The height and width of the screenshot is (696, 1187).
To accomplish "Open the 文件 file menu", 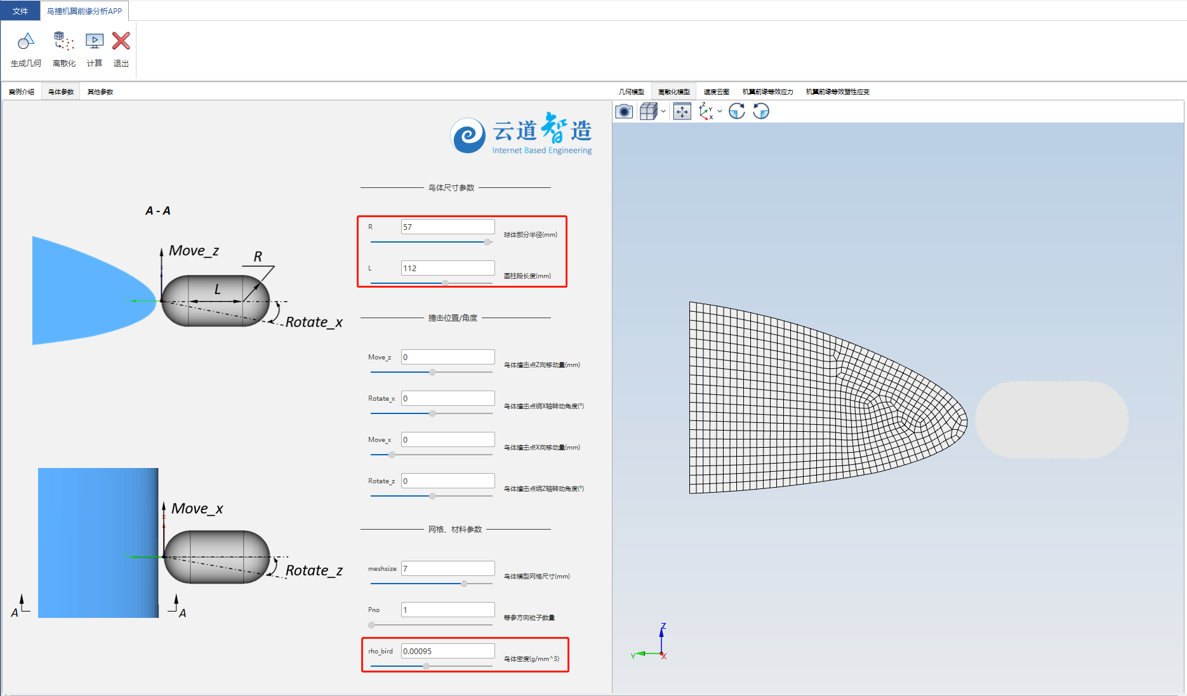I will pyautogui.click(x=20, y=11).
